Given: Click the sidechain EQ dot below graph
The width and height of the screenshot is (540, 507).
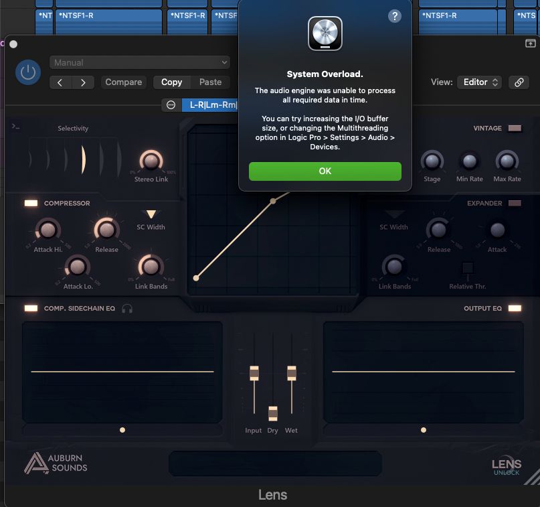Looking at the screenshot, I should click(122, 430).
